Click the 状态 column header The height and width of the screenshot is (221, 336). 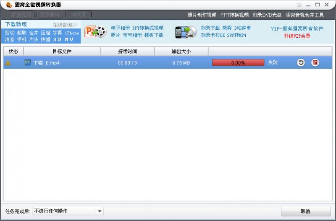[13, 51]
